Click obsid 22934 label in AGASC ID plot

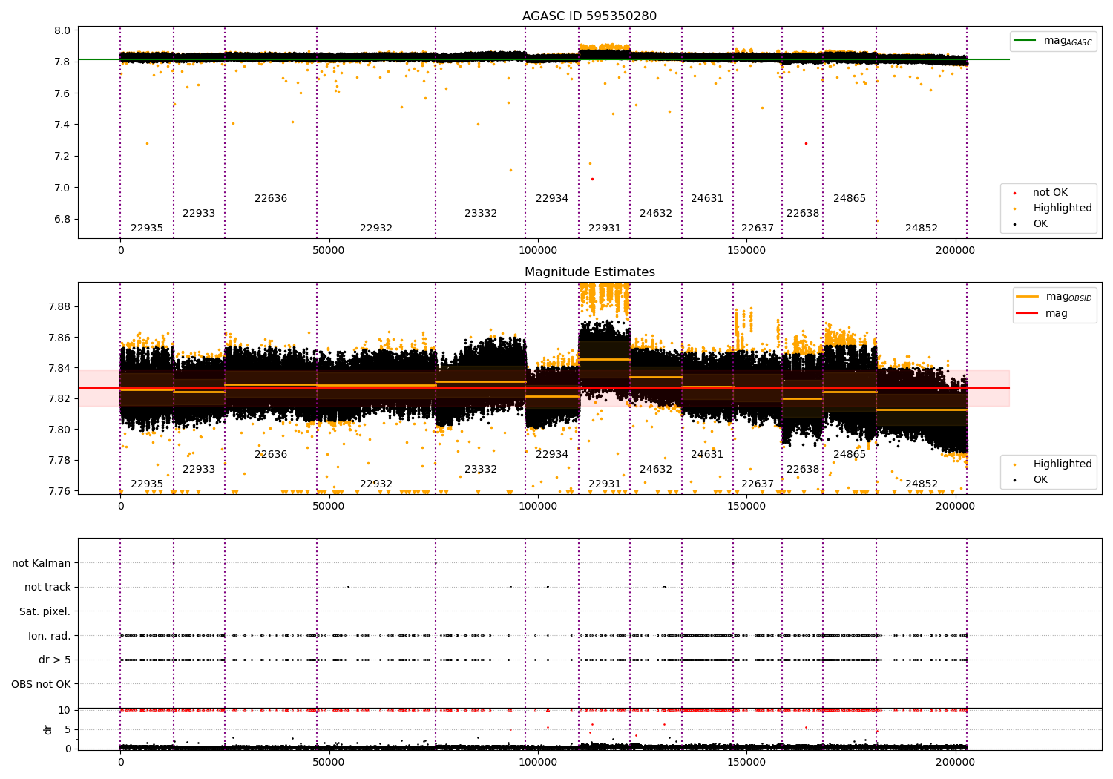coord(552,198)
